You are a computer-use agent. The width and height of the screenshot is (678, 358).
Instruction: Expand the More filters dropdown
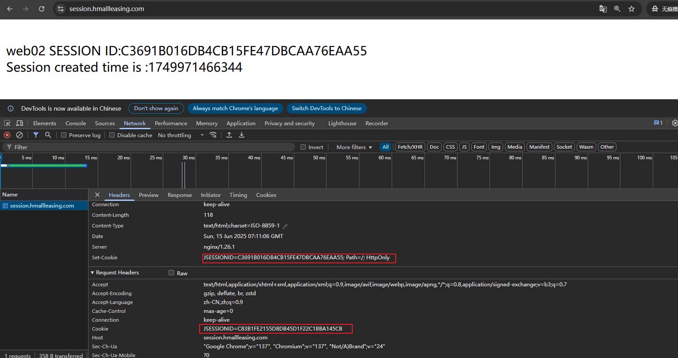tap(354, 147)
